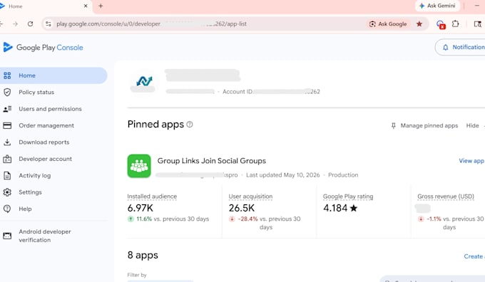Viewport: 485px width, 282px height.
Task: Click the Last updated May 10, 2026 text
Action: [x=282, y=174]
